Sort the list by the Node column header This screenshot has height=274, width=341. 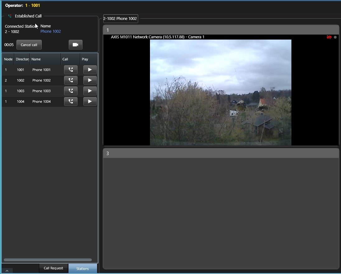click(8, 59)
